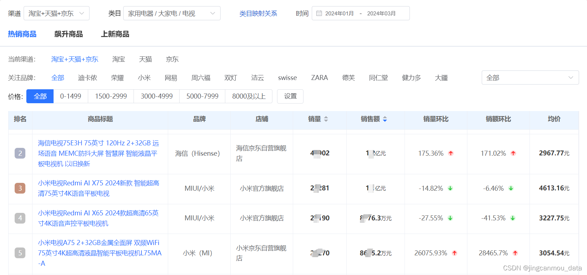Open product 海信电视75E3H 75英寸 link
The height and width of the screenshot is (275, 587).
(x=99, y=154)
